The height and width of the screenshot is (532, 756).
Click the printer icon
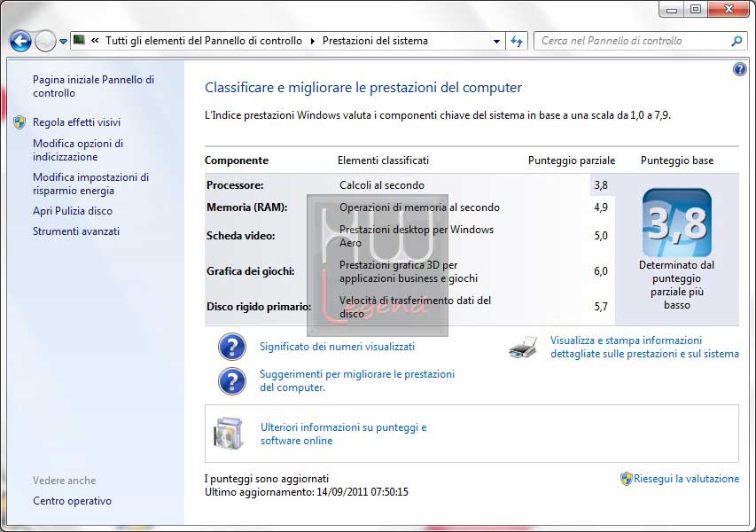[523, 348]
